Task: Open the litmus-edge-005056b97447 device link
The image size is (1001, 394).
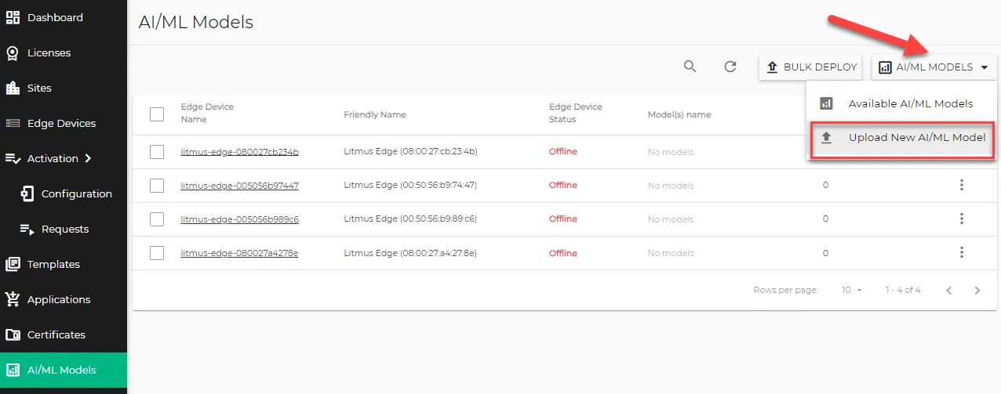Action: (239, 186)
